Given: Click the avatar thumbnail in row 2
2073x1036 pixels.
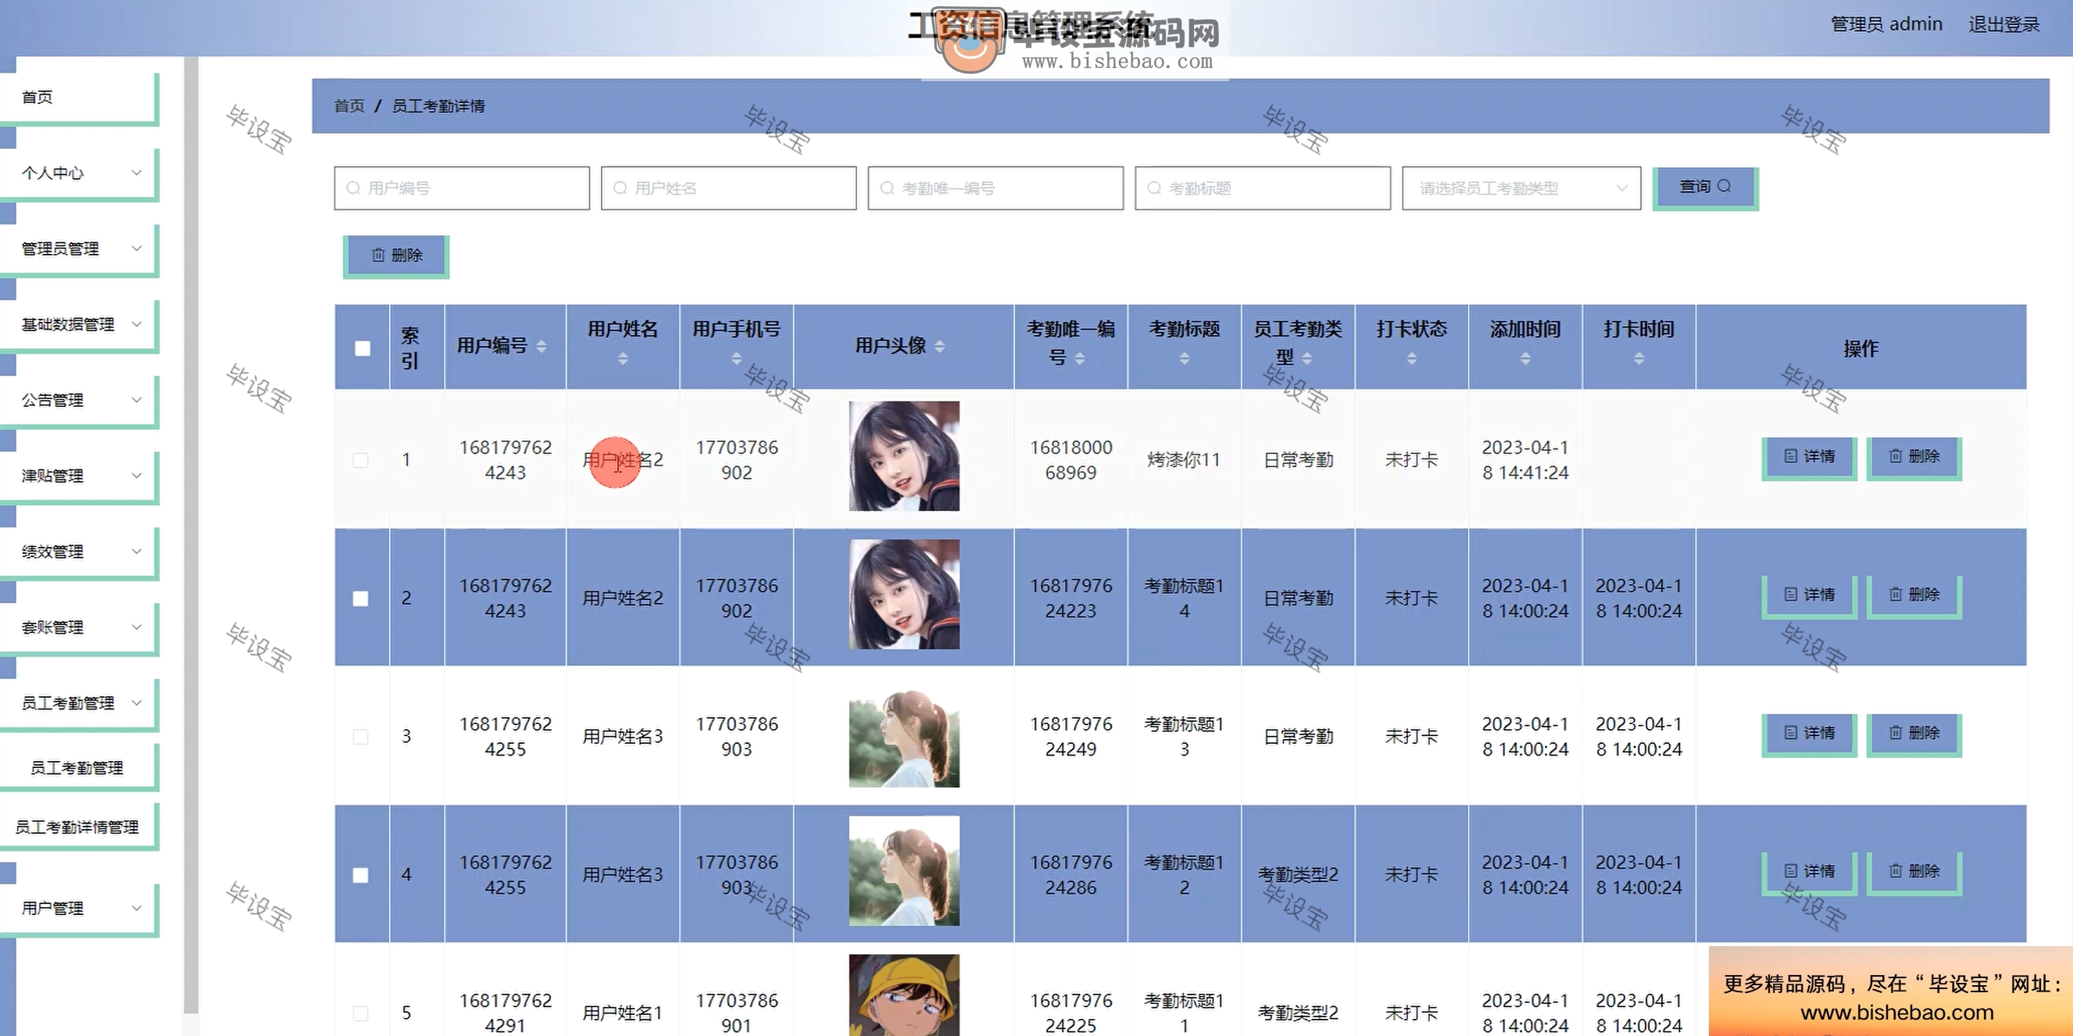Looking at the screenshot, I should pyautogui.click(x=905, y=595).
